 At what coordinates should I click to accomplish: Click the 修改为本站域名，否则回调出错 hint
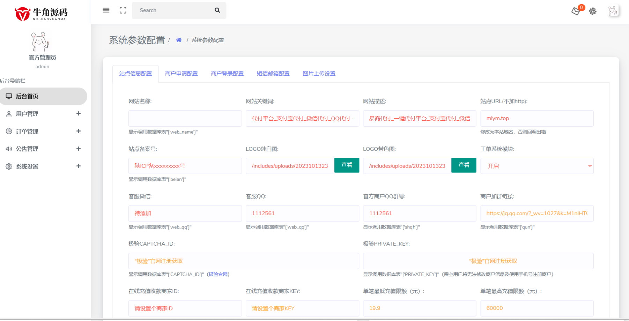tap(513, 132)
